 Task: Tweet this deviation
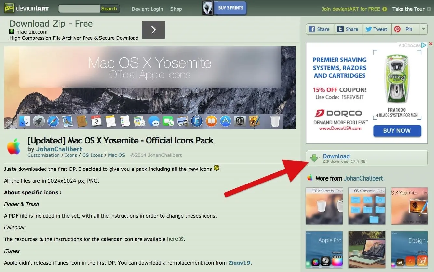(x=377, y=29)
